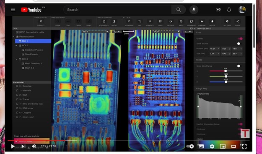Viewport: 262px width, 154px height.
Task: Click the YouTube Create video icon
Action: (218, 10)
